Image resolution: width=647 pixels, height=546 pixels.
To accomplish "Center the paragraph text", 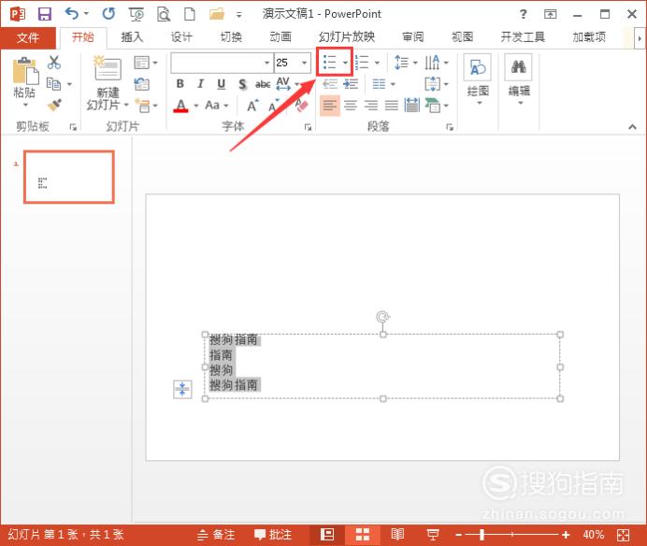I will point(351,106).
